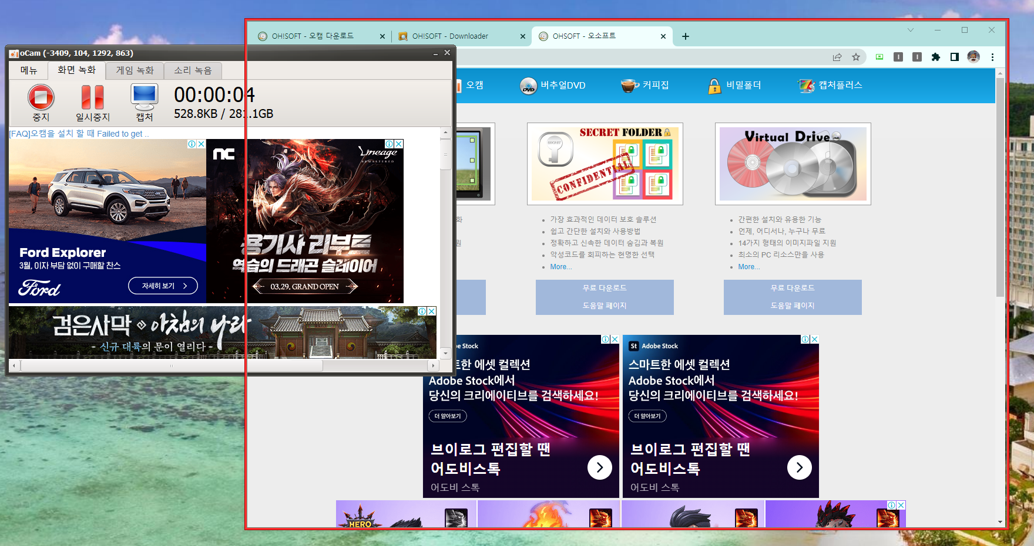Click 쉽고 간단한 설치와 사용방법 text
Viewport: 1034px width, 546px height.
[x=595, y=231]
